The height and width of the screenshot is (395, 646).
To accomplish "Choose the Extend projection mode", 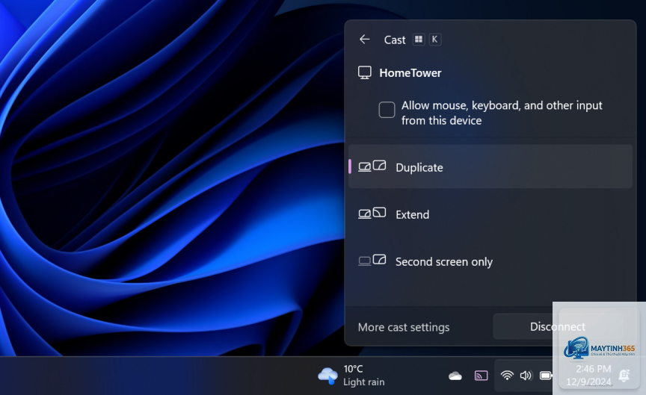I will (490, 214).
